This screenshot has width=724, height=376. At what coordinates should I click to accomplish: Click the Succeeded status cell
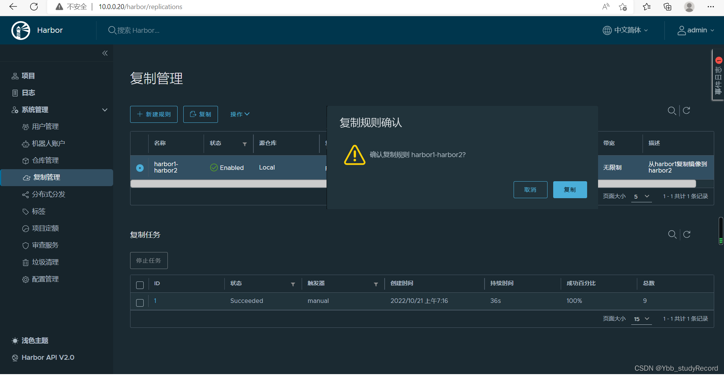coord(247,301)
